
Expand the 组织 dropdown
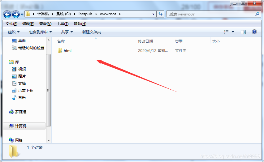[x=14, y=32]
